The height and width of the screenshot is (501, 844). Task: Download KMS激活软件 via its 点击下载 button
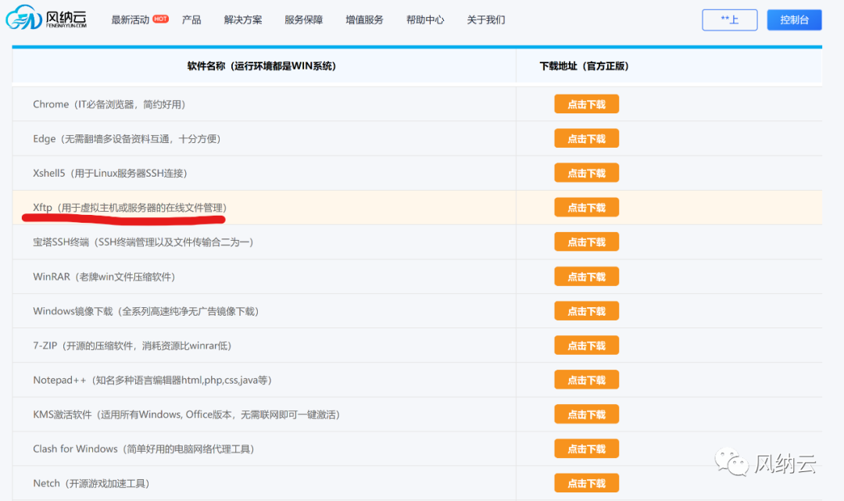point(587,414)
